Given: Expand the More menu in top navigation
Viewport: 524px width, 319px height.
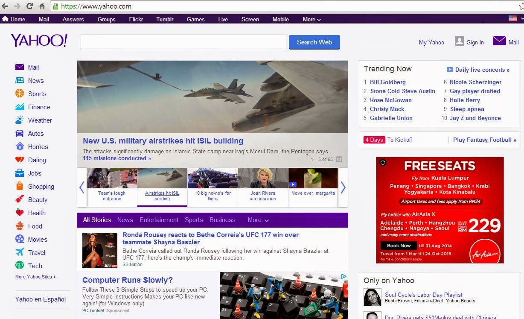Looking at the screenshot, I should [x=311, y=19].
